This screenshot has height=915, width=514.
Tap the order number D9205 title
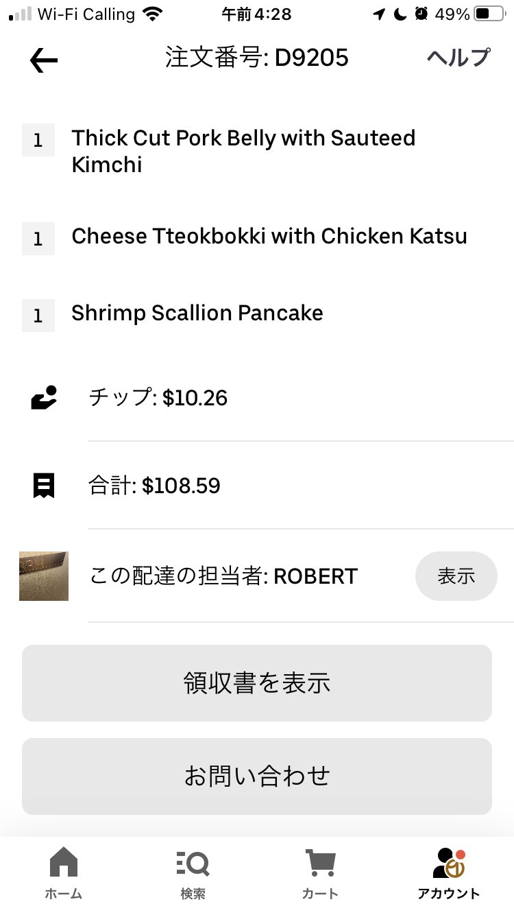coord(257,58)
